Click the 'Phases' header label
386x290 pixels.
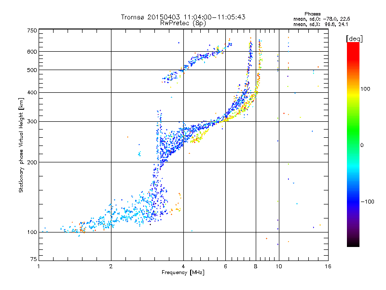coord(312,14)
